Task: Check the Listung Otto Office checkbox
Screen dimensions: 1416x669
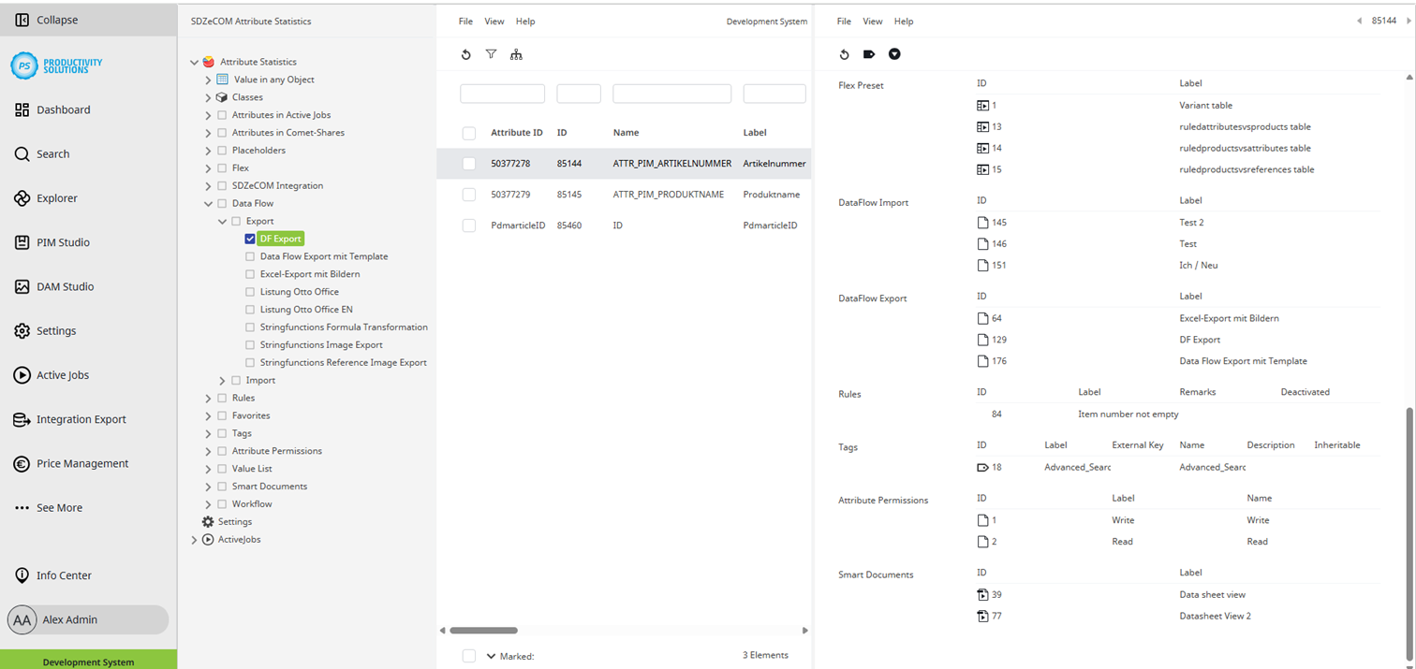Action: click(250, 291)
